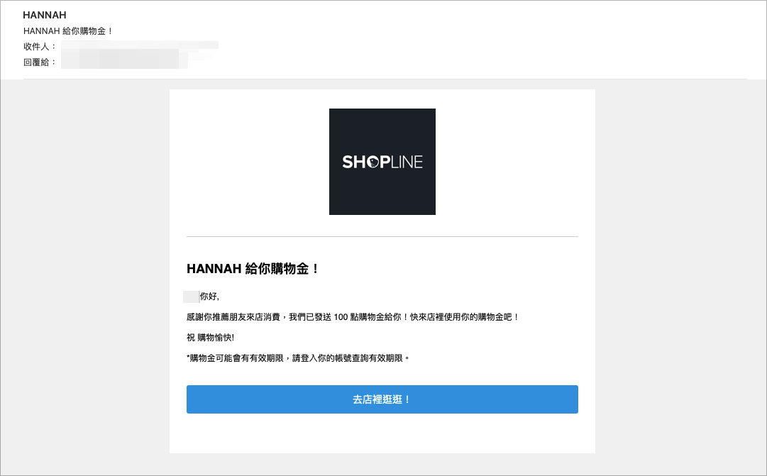Screen dimensions: 767x476
Task: Click the horizontal divider below the logo
Action: pyautogui.click(x=382, y=236)
